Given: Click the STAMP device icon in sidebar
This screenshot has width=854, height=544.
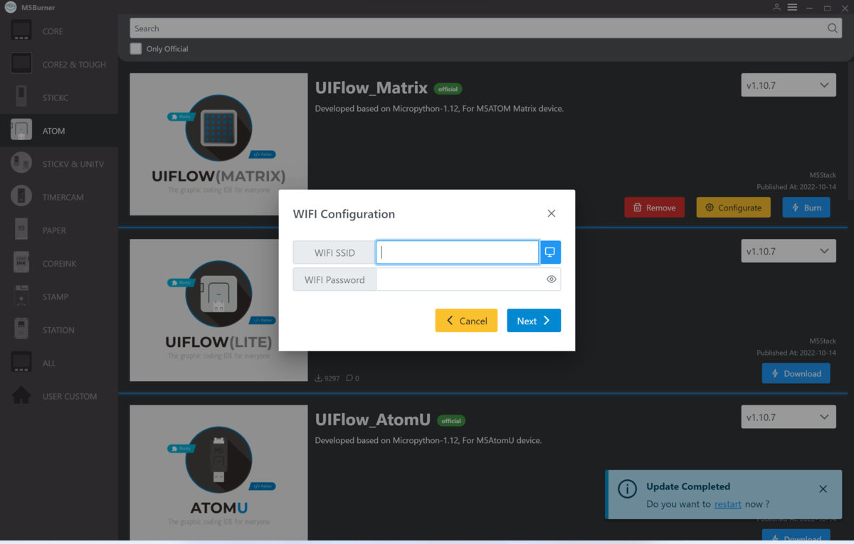Looking at the screenshot, I should [x=21, y=297].
